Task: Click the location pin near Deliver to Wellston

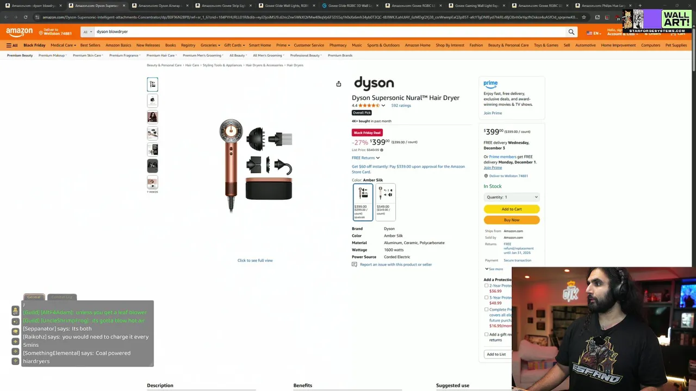Action: (x=486, y=176)
